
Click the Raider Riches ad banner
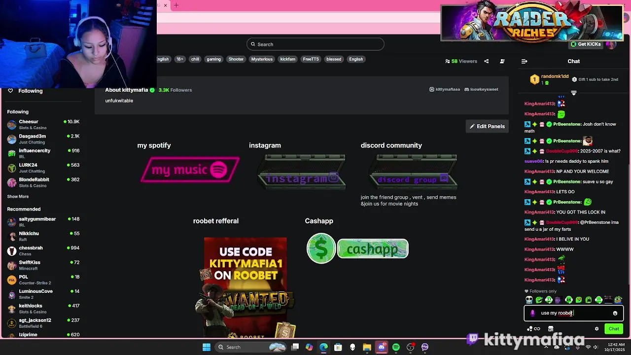531,22
